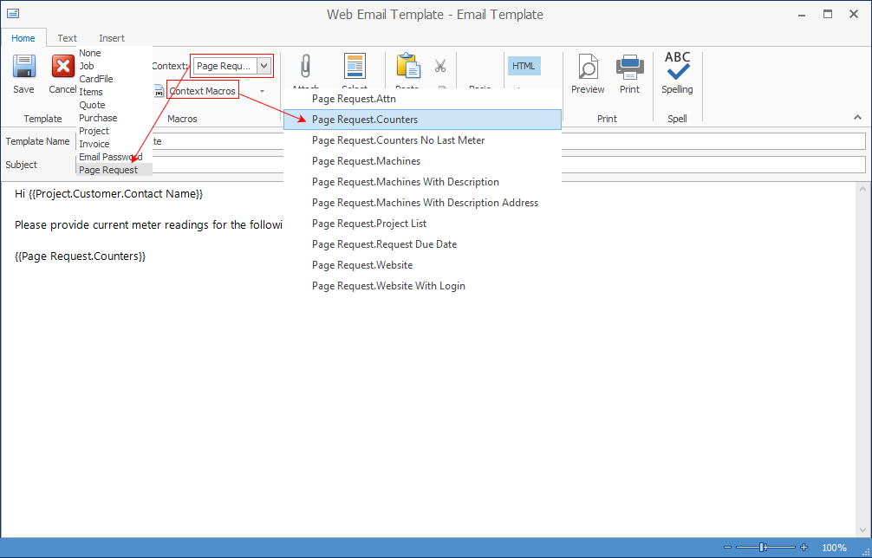Select Email Password in the Context list
This screenshot has height=558, width=872.
(x=114, y=157)
